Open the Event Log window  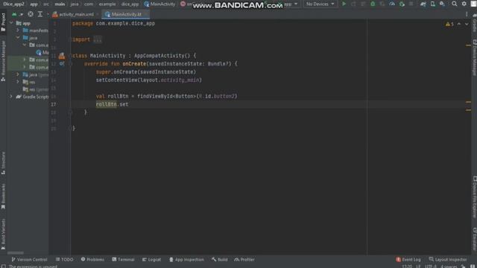point(408,260)
